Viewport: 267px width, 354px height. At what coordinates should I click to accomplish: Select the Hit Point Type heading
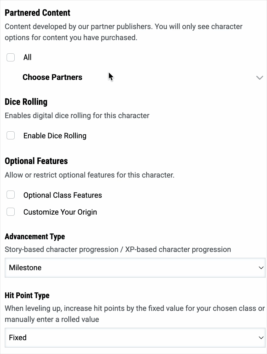(27, 295)
